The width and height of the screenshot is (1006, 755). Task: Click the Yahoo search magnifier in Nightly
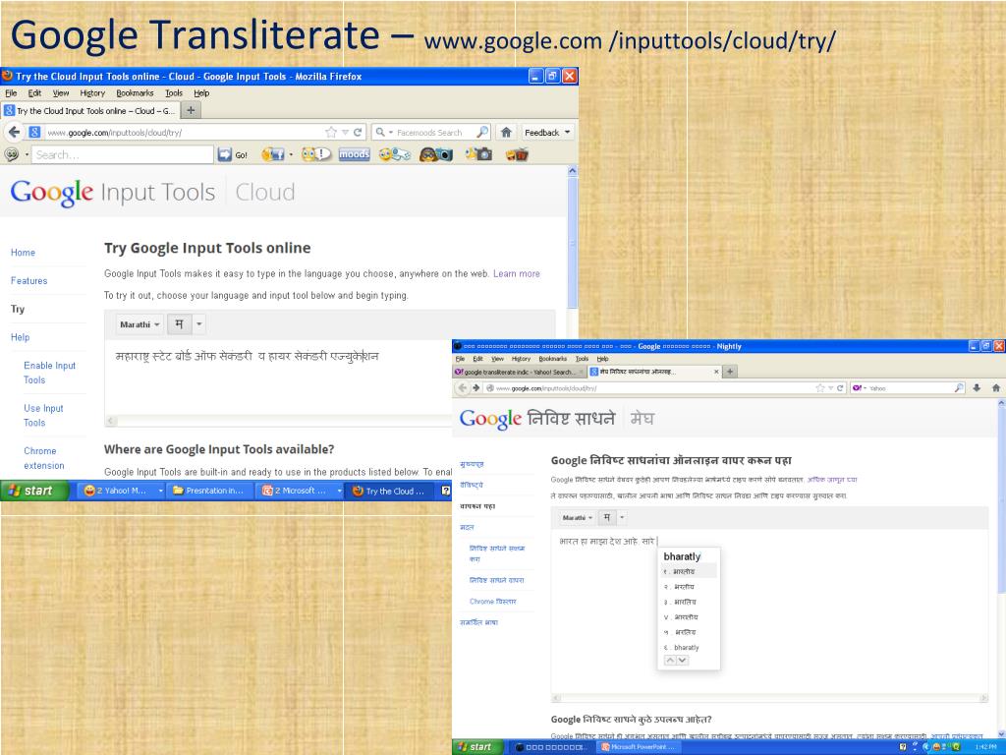coord(959,387)
